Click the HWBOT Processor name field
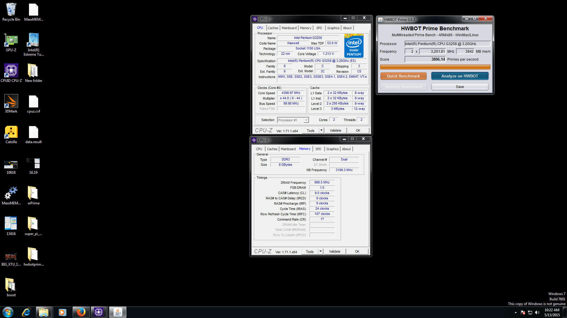This screenshot has width=567, height=318. pyautogui.click(x=447, y=44)
